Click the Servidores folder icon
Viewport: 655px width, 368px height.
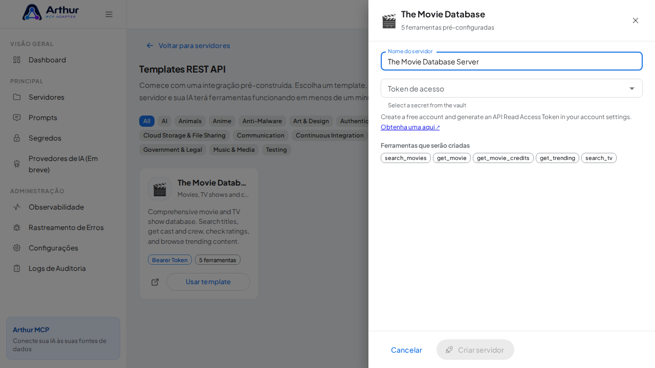tap(17, 97)
